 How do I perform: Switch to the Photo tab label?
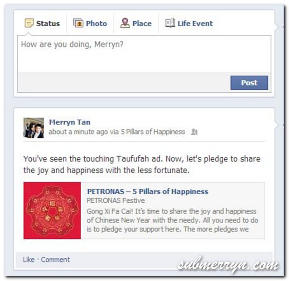point(96,24)
